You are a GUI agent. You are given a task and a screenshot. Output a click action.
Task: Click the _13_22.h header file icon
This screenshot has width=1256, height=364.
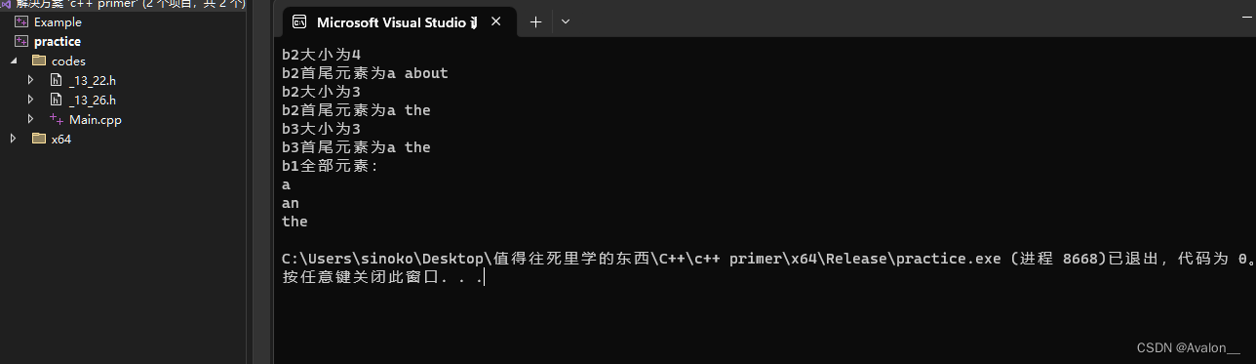point(57,80)
